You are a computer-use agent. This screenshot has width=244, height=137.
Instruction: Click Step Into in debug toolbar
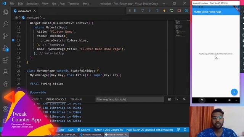click(150, 11)
